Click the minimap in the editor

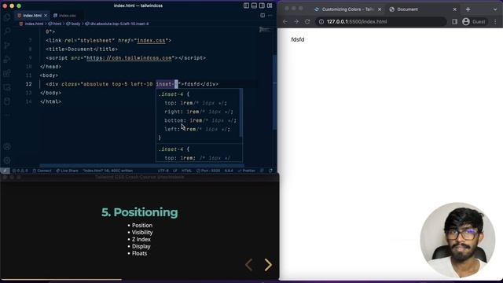point(265,30)
